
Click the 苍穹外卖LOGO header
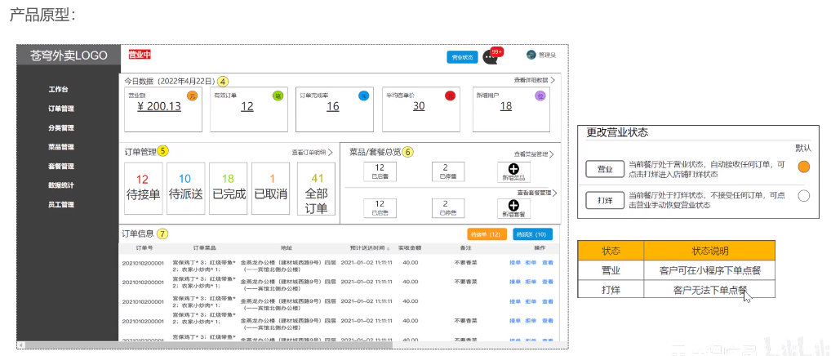69,55
